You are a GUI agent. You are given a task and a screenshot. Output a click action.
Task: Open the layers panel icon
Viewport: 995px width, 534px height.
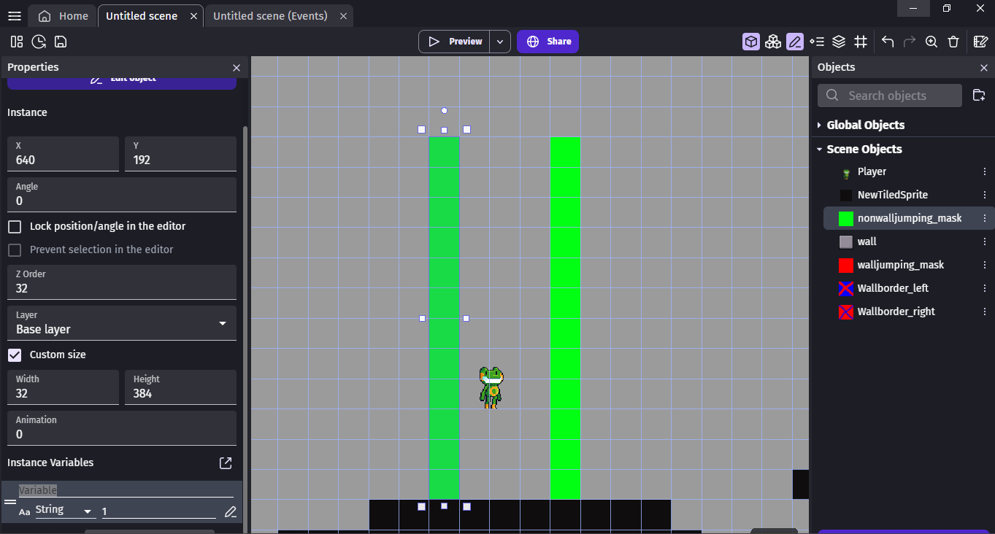tap(839, 42)
